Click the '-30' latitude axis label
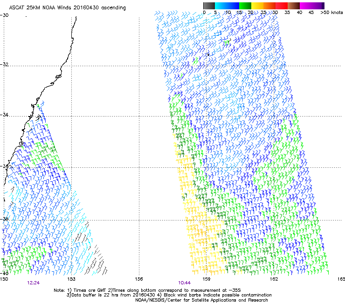 pyautogui.click(x=4, y=15)
